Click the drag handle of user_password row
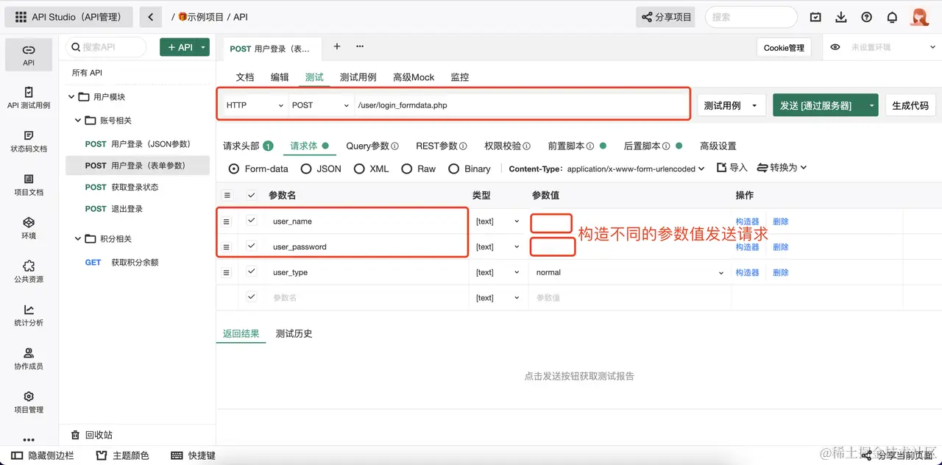942x465 pixels. tap(227, 247)
